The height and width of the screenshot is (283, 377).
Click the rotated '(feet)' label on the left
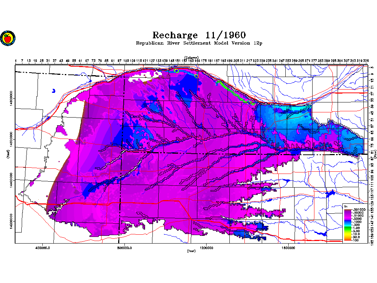8,154
